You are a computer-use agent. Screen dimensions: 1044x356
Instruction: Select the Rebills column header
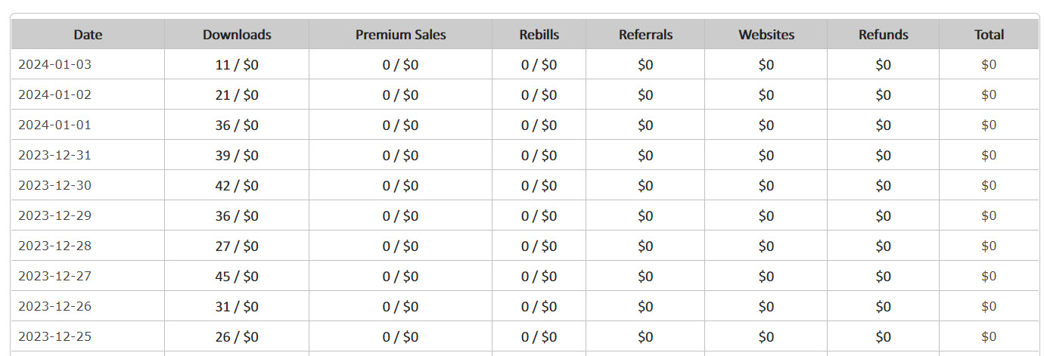pyautogui.click(x=539, y=35)
